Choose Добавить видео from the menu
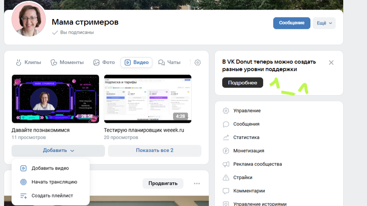367x206 pixels. pos(50,168)
